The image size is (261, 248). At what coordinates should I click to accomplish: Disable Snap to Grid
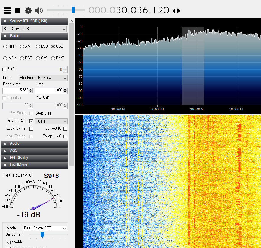tap(31, 121)
